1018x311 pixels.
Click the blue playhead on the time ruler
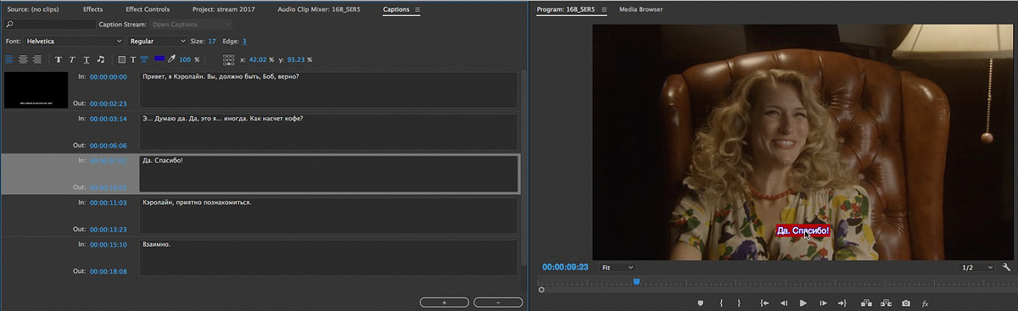pos(636,282)
